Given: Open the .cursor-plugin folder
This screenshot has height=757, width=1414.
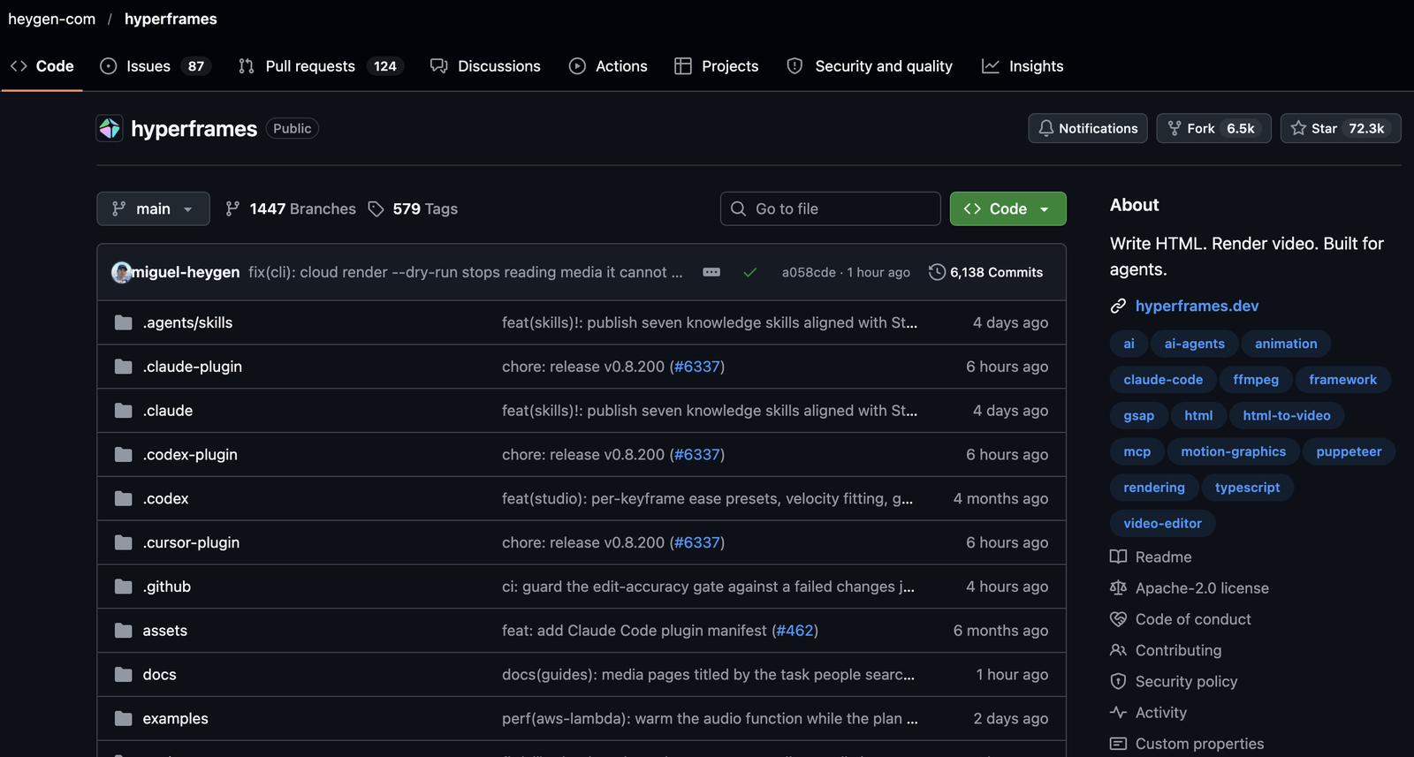Looking at the screenshot, I should point(191,542).
